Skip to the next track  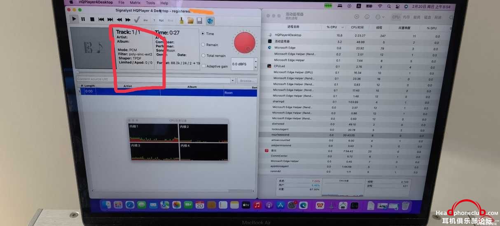click(110, 19)
